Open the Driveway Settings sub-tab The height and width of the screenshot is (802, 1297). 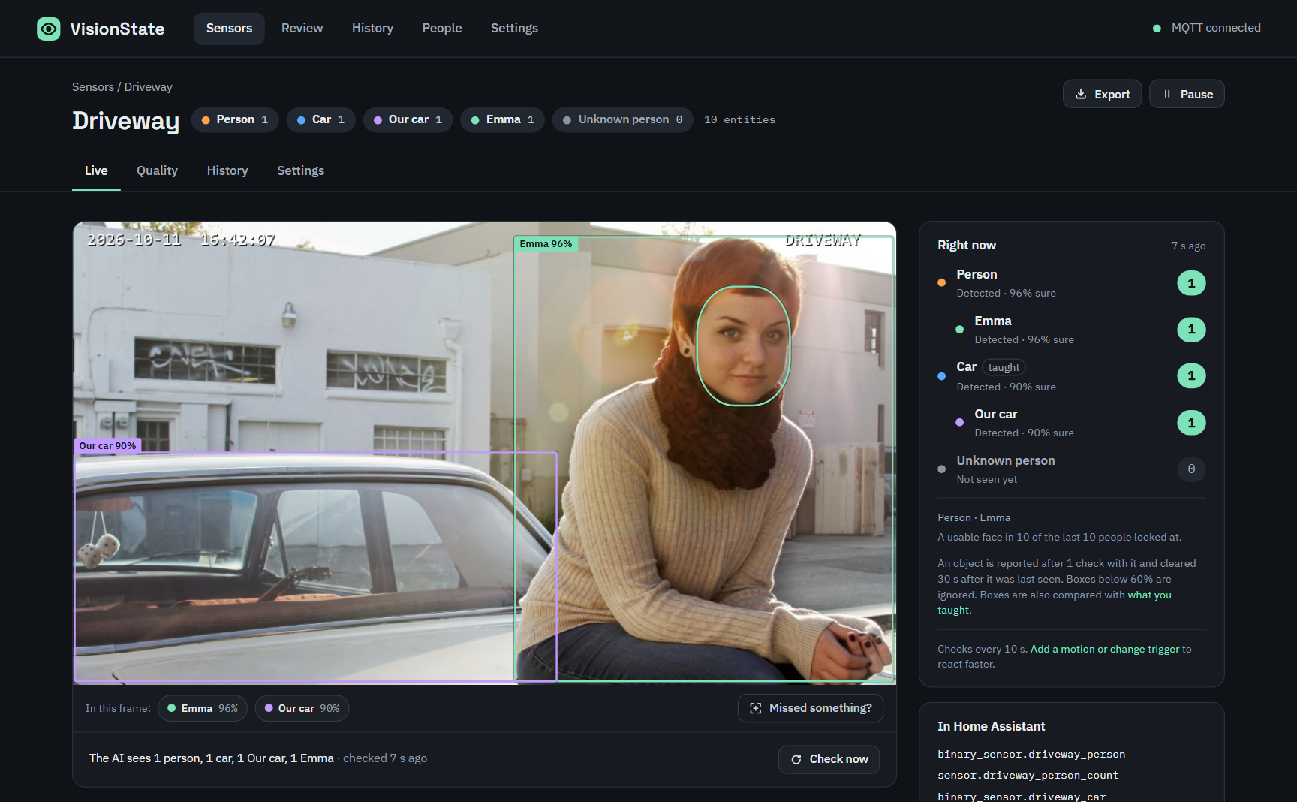coord(300,170)
